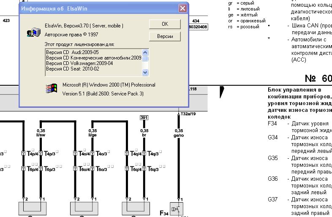Click wire label "0,35 br"
This screenshot has width=332, height=217.
(144, 133)
